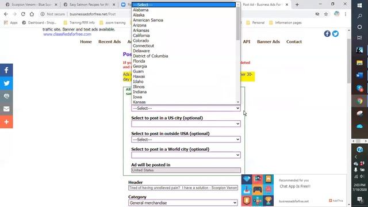Click the browser forward arrow

(x=14, y=14)
